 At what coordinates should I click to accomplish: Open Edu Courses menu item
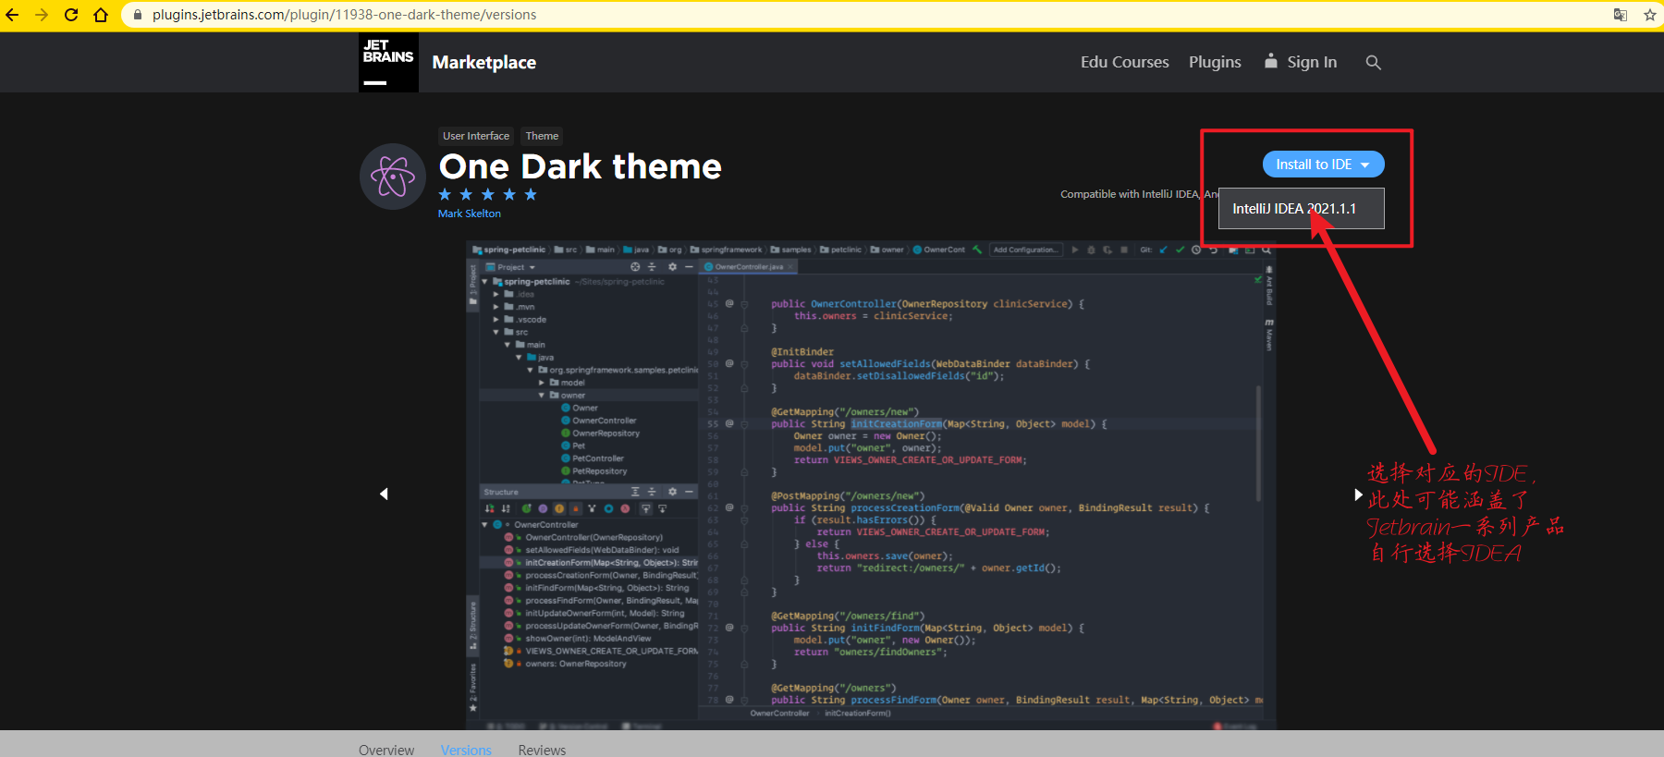pyautogui.click(x=1124, y=62)
